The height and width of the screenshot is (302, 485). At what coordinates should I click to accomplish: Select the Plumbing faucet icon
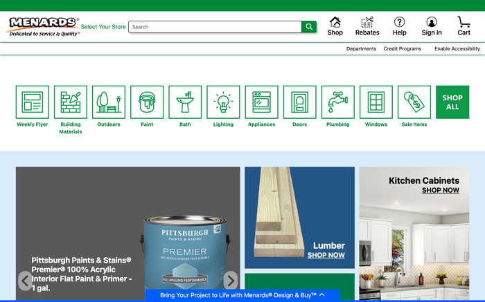click(338, 102)
